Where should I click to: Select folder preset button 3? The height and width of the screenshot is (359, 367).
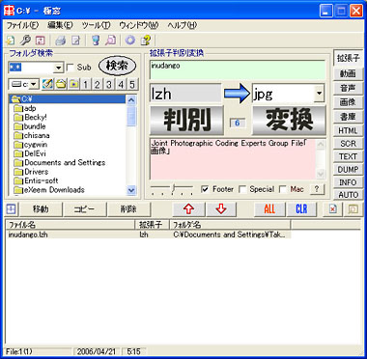click(109, 85)
